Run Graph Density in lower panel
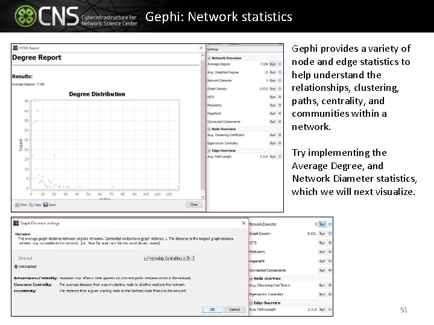Viewport: 434px width, 325px height. [x=322, y=234]
